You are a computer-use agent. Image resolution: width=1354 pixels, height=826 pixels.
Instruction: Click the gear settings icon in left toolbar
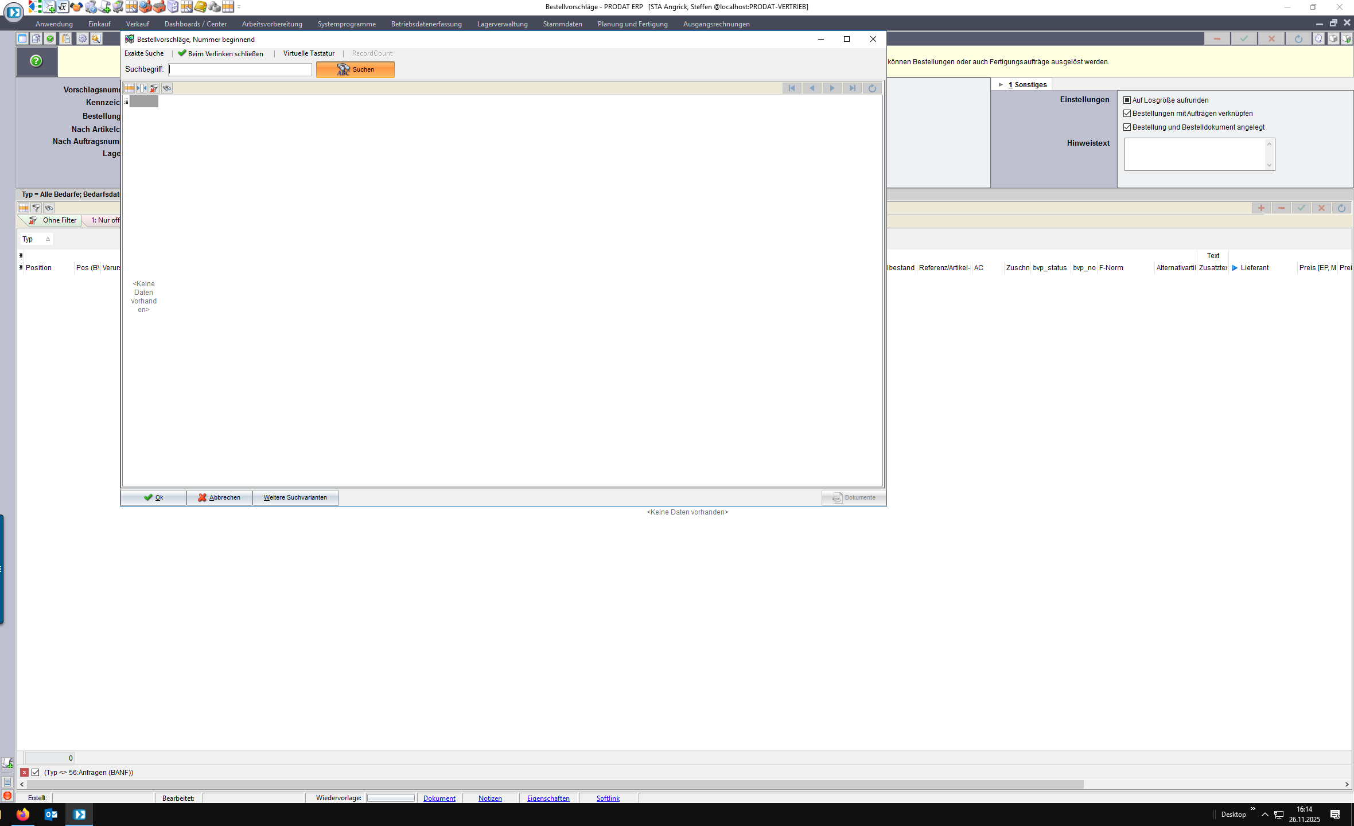tap(82, 38)
